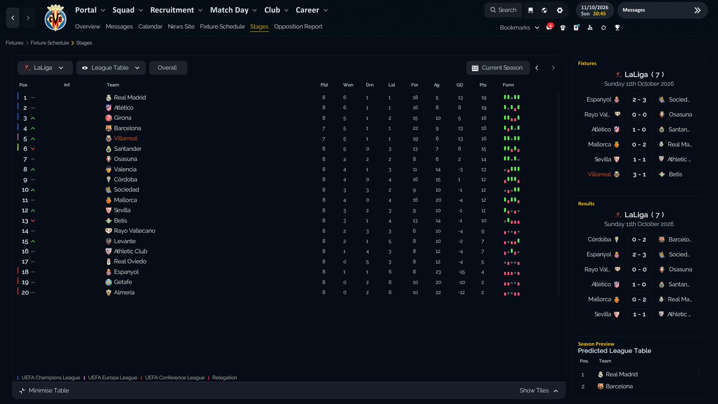718x404 pixels.
Task: Click the Villarreal club badge
Action: [56, 18]
